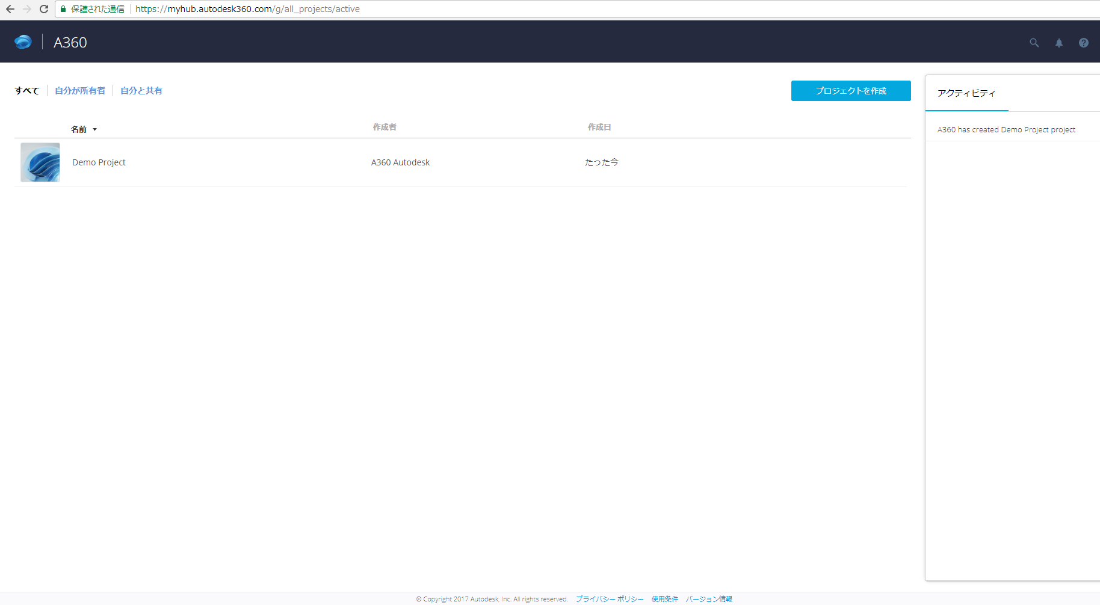Open the Demo Project link
This screenshot has height=605, width=1100.
point(99,162)
